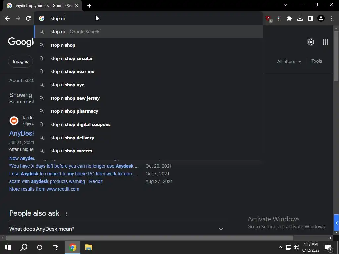339x254 pixels.
Task: Switch to Chrome in the taskbar
Action: tap(73, 247)
